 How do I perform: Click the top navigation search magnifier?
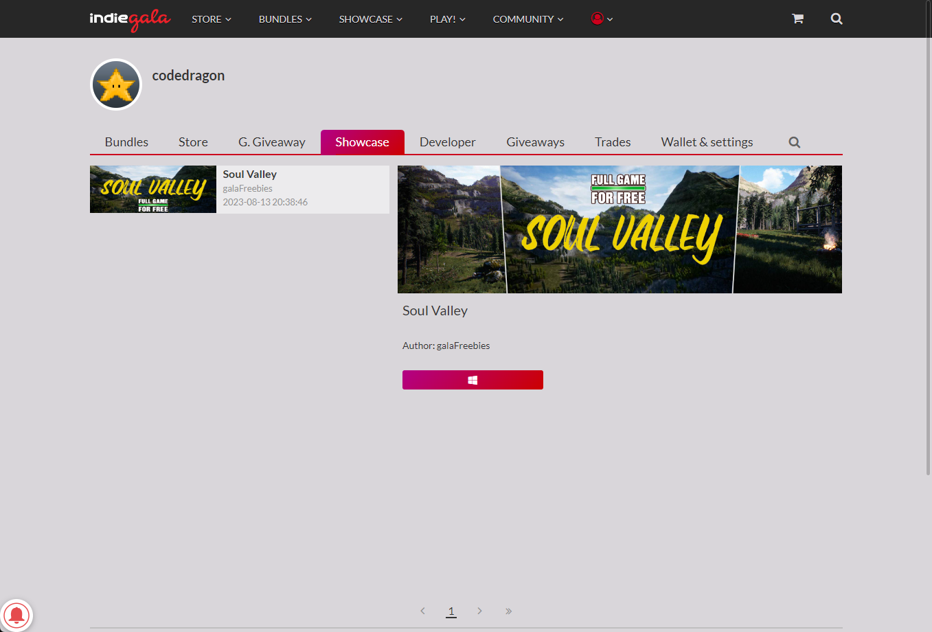837,19
